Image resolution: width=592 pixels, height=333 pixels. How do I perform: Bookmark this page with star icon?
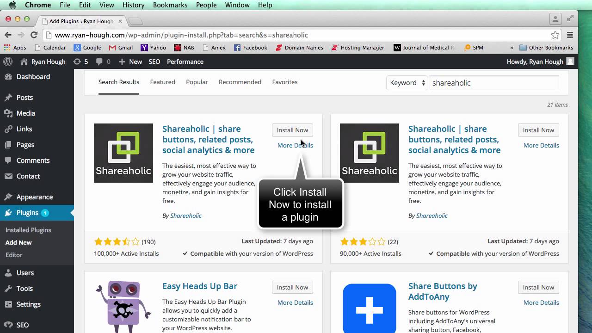pos(555,35)
